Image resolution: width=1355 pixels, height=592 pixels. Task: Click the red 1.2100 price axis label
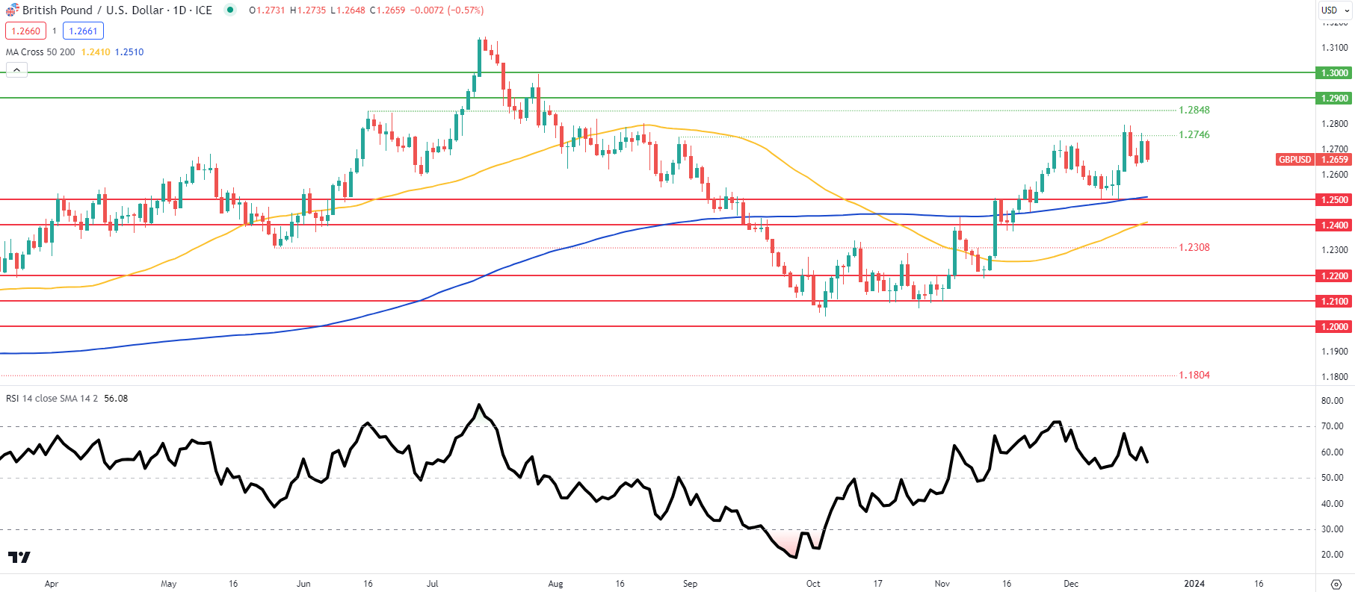click(x=1335, y=302)
